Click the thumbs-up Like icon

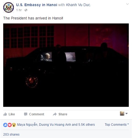[5, 114]
